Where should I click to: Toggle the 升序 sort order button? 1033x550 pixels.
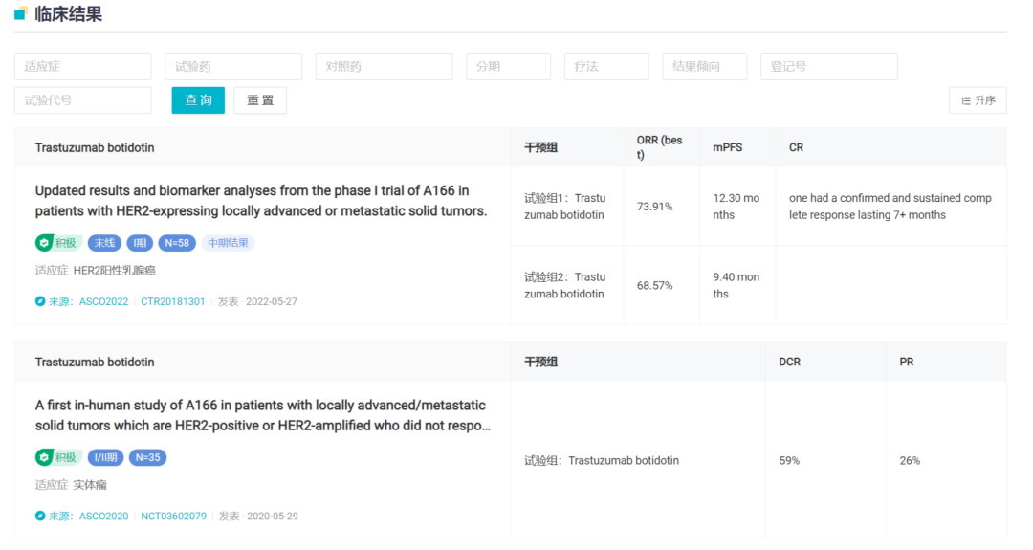coord(977,100)
